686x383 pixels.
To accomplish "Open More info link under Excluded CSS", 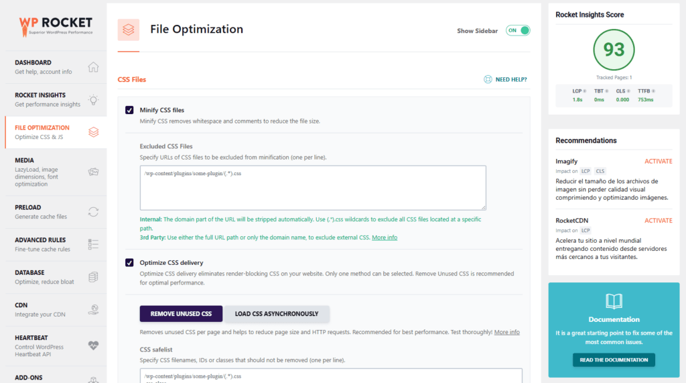I will 385,237.
